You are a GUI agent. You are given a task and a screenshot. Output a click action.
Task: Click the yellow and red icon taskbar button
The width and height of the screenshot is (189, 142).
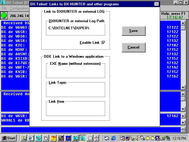pyautogui.click(x=53, y=138)
